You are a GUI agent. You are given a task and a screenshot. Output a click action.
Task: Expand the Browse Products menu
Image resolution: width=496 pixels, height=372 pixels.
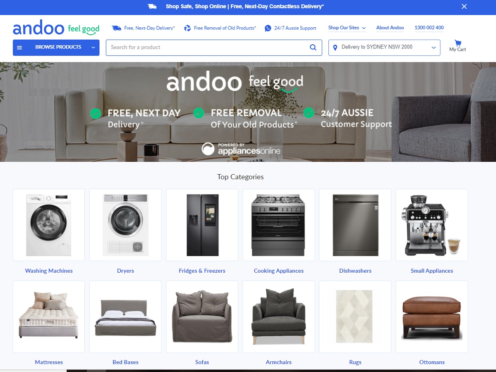(56, 48)
